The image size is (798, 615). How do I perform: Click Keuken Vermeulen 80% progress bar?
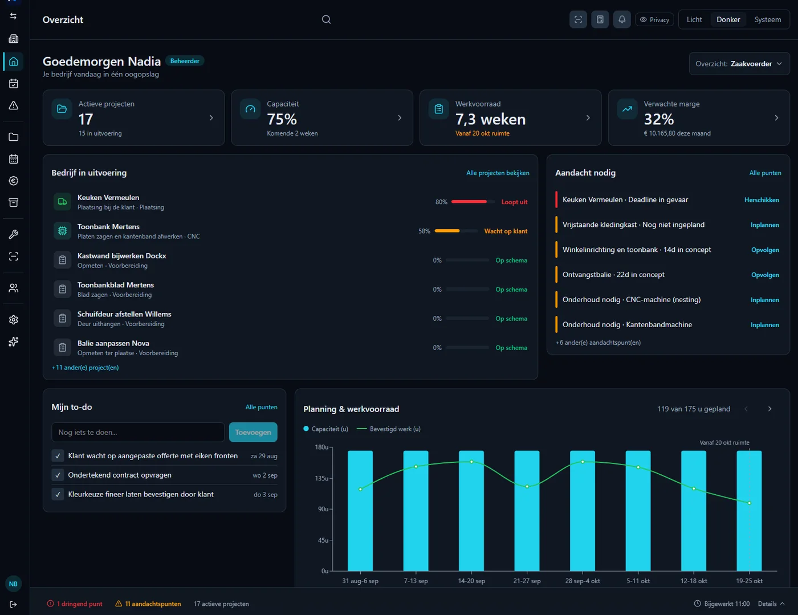473,202
